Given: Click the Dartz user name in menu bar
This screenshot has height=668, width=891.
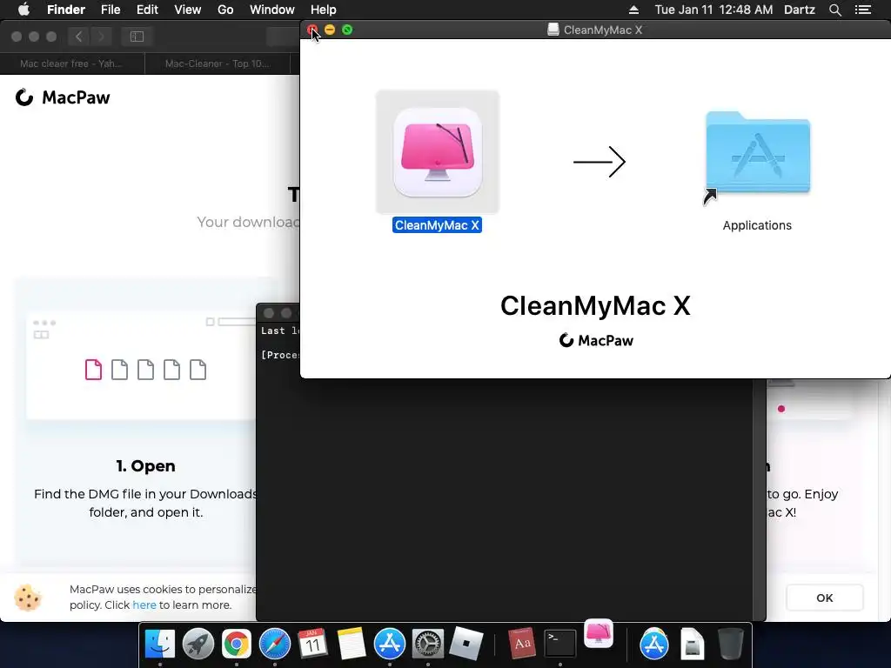Looking at the screenshot, I should coord(800,10).
